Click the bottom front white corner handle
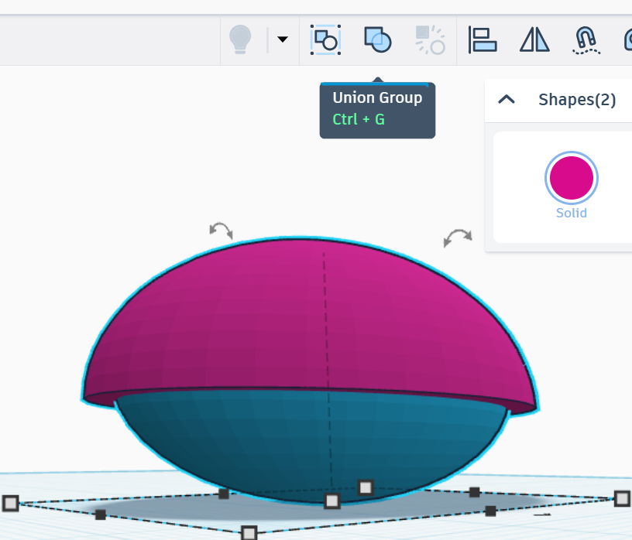The height and width of the screenshot is (540, 632). (249, 533)
